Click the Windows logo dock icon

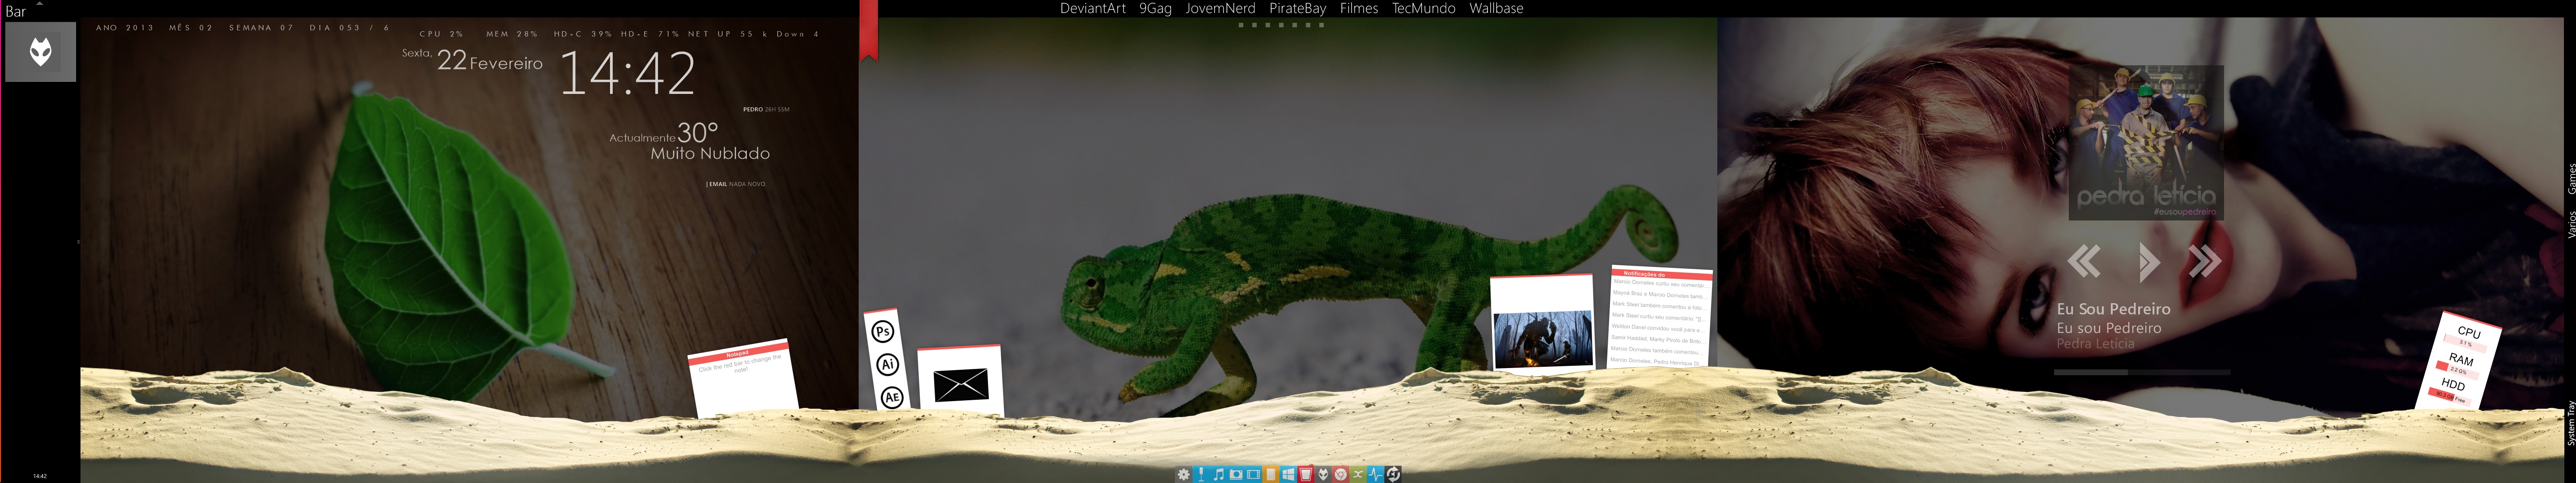(x=1288, y=474)
